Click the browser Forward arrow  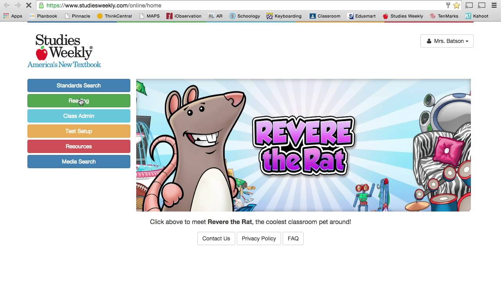click(x=18, y=5)
